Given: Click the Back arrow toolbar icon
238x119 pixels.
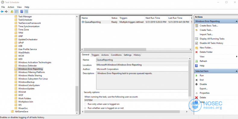Looking at the screenshot, I should point(2,12).
